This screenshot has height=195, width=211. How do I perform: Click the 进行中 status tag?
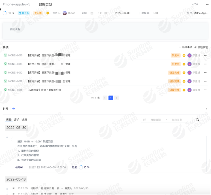38,13
